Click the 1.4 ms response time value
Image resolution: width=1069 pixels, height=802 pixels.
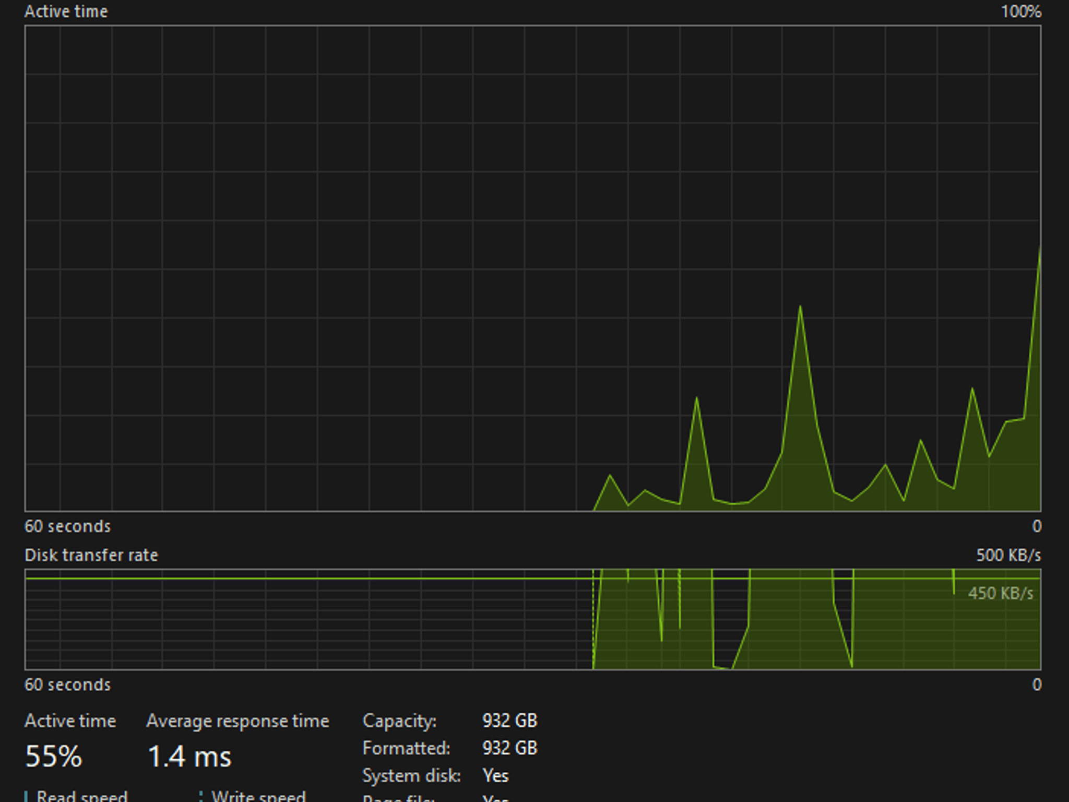(189, 757)
